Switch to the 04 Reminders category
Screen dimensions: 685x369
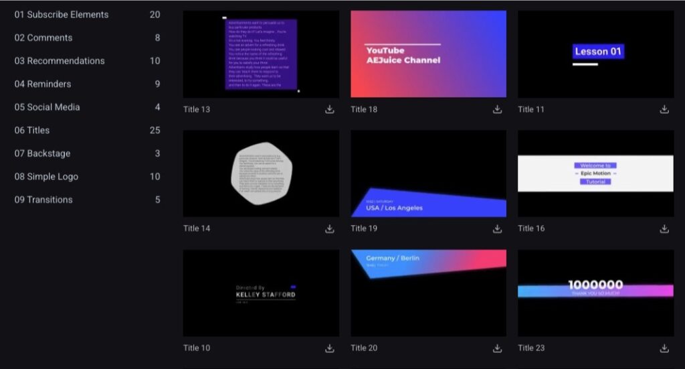pyautogui.click(x=43, y=84)
